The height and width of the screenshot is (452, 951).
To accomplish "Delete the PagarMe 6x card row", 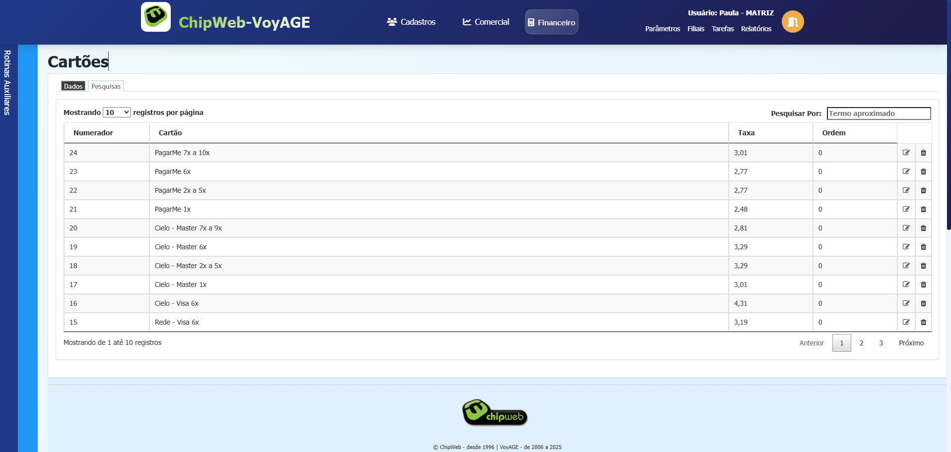I will (x=923, y=171).
